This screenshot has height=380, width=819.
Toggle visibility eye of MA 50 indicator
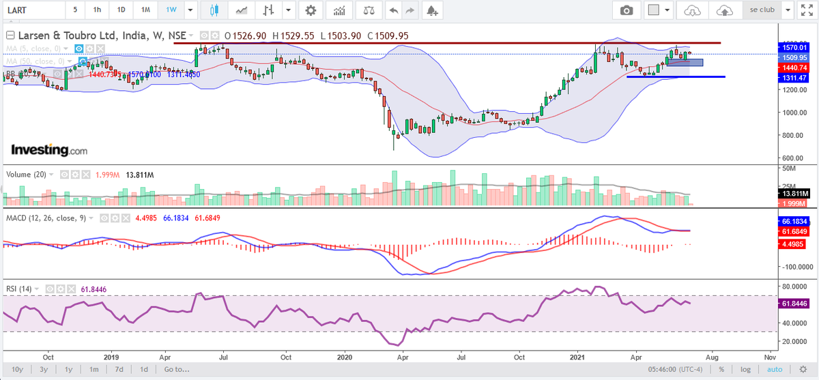pos(83,61)
